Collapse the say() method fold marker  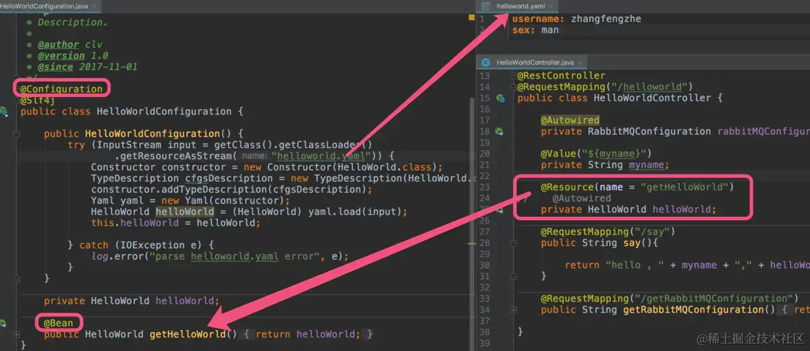click(x=514, y=243)
